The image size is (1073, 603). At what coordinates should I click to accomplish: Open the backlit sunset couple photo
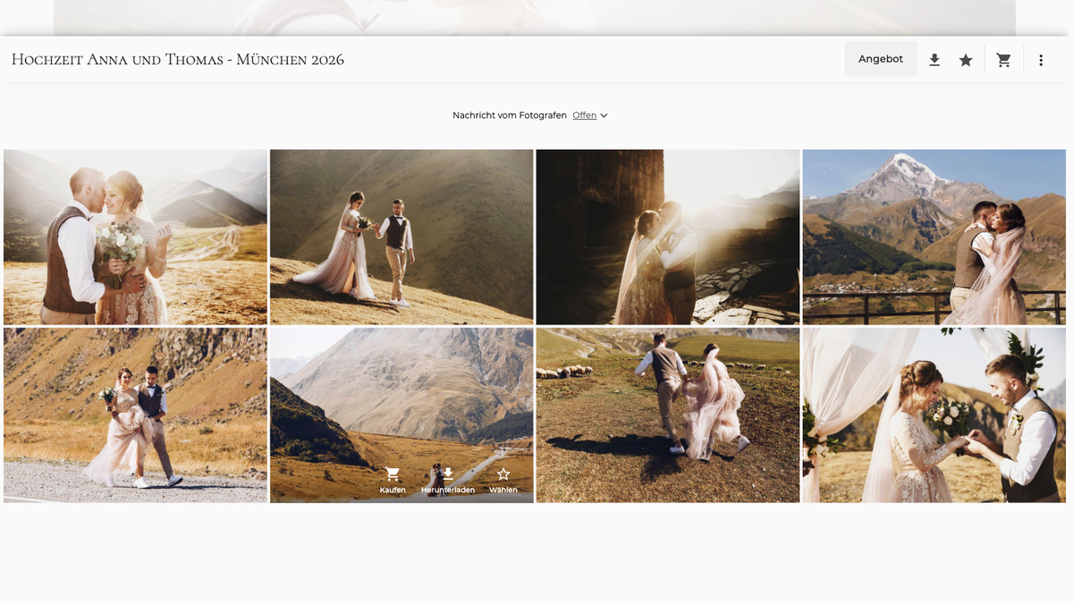pyautogui.click(x=668, y=237)
